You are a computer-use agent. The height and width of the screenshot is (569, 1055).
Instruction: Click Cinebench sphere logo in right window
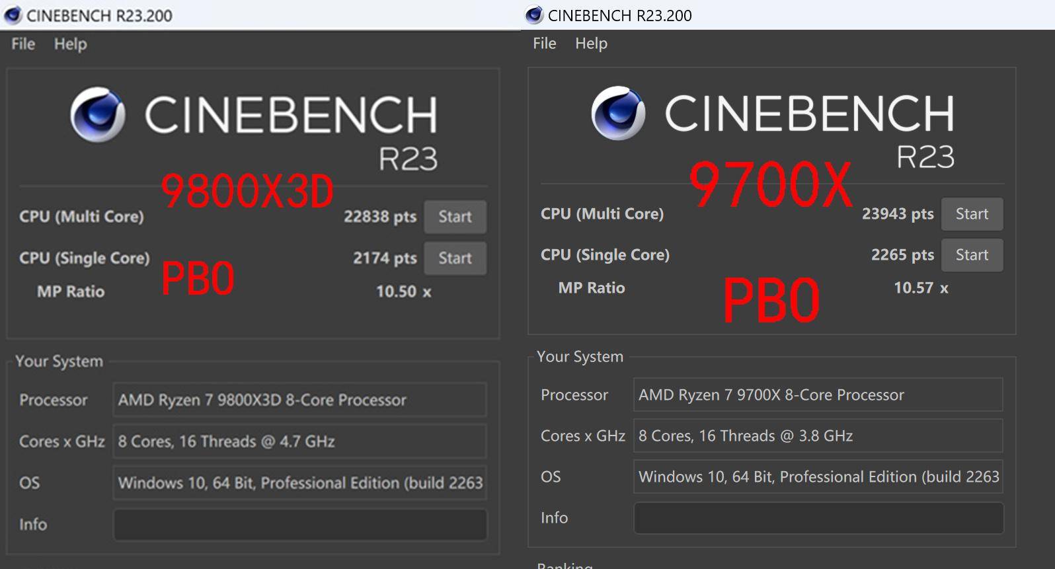[619, 112]
